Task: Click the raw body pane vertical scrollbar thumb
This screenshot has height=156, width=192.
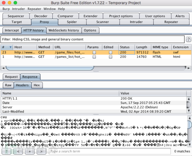Action: (x=189, y=124)
